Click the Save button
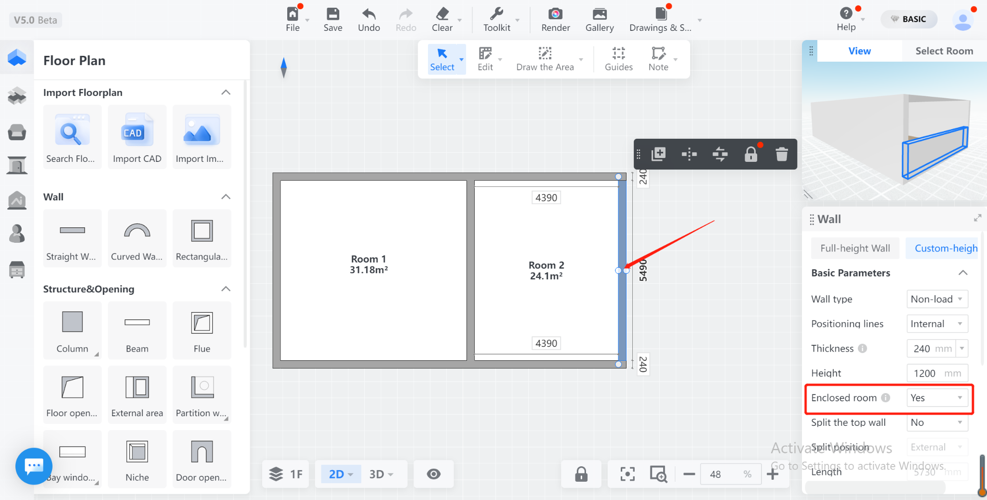This screenshot has width=987, height=500. [333, 19]
